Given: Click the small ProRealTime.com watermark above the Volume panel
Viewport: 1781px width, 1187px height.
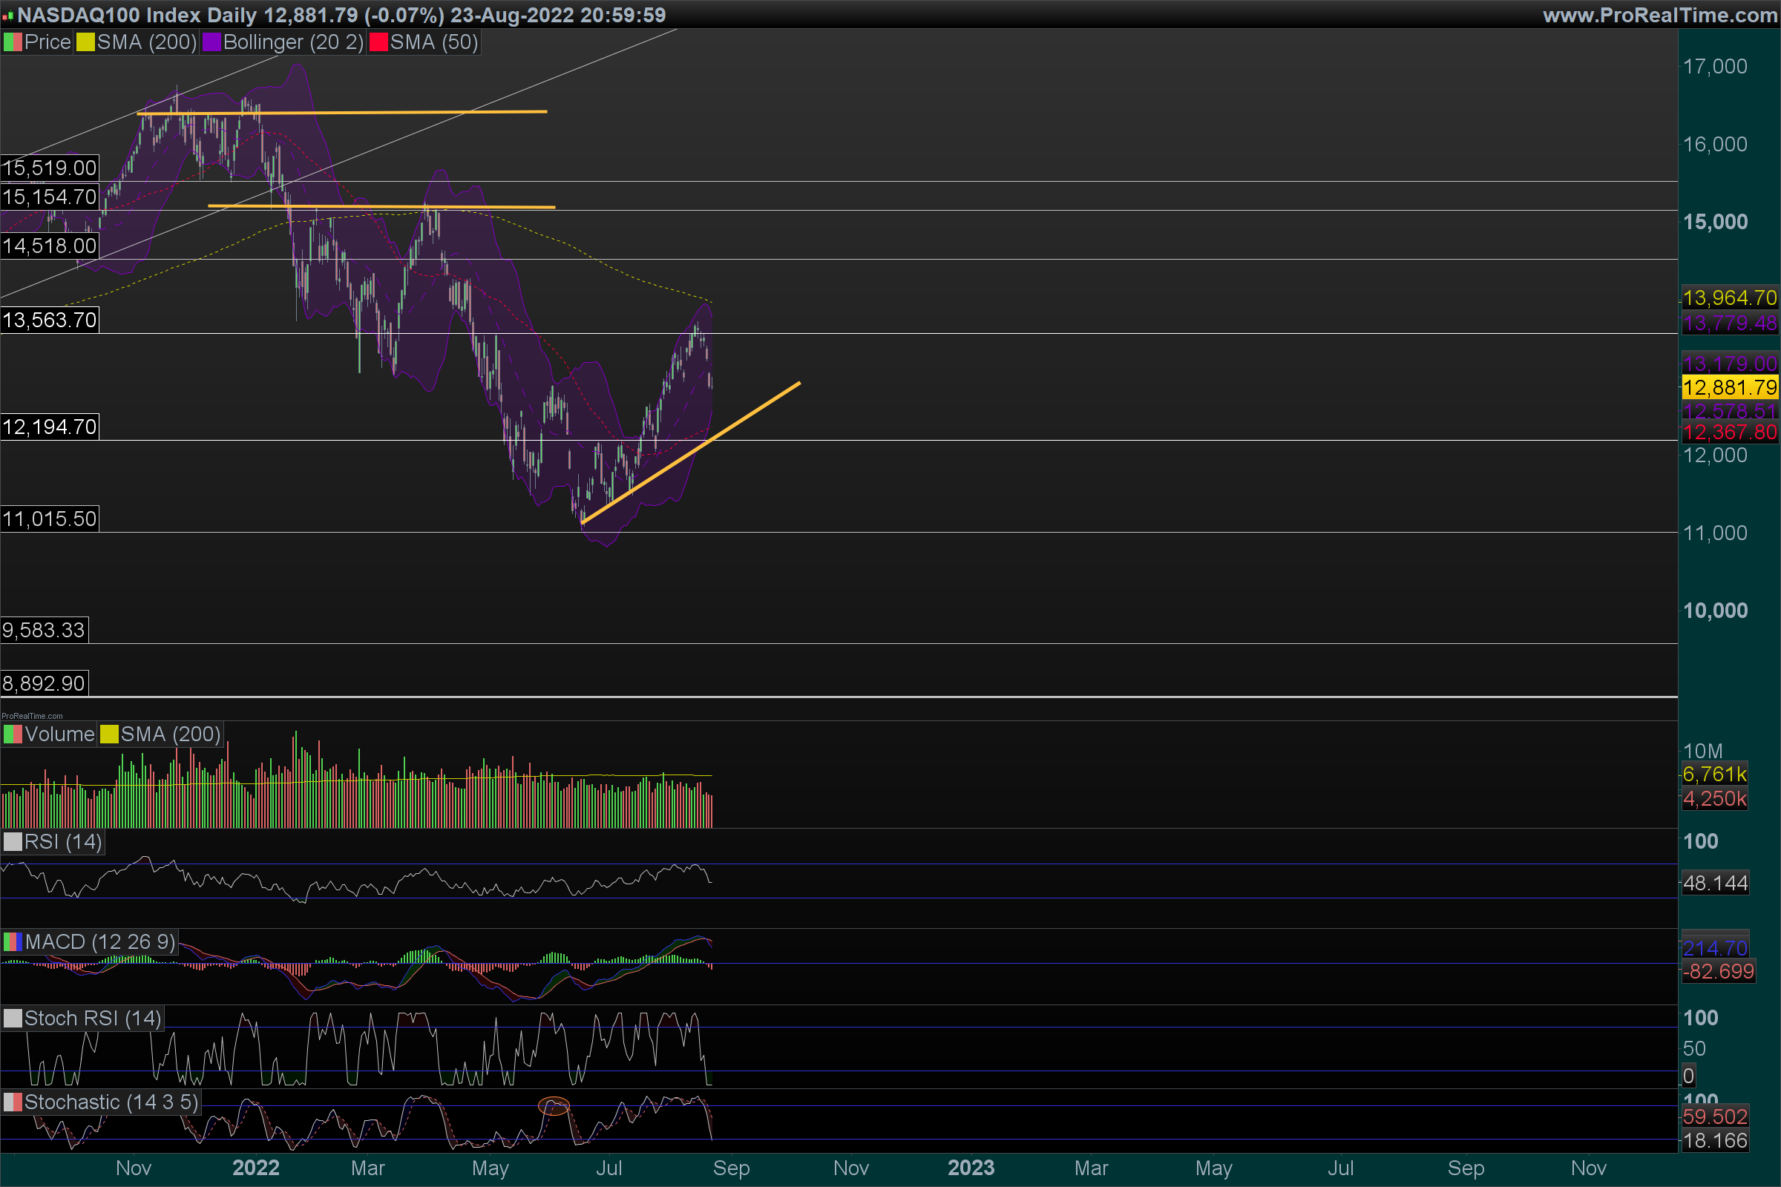Looking at the screenshot, I should pos(32,715).
